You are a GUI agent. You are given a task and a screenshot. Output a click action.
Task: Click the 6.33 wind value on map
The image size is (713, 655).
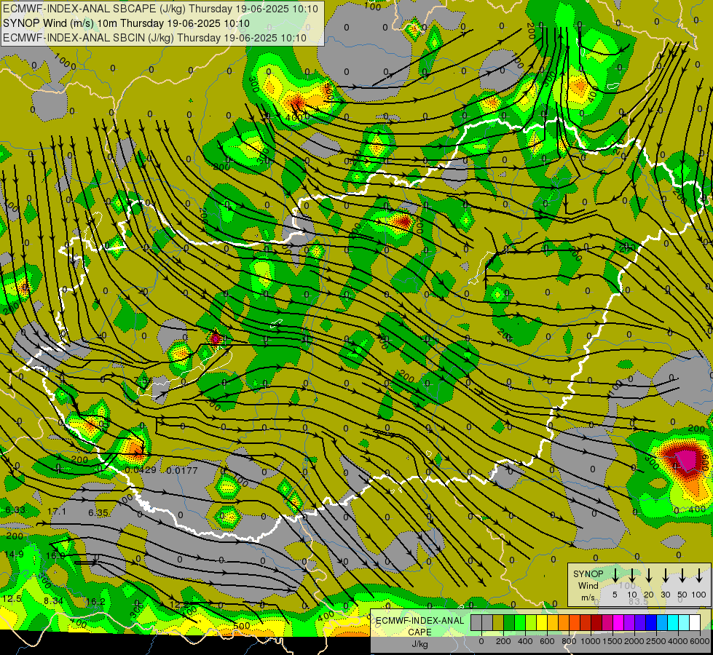point(15,510)
